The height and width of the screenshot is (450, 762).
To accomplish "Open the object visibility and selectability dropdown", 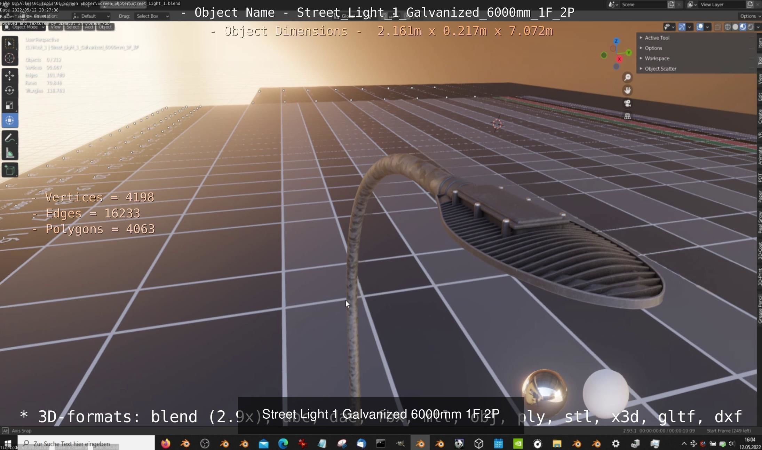I will [x=669, y=27].
